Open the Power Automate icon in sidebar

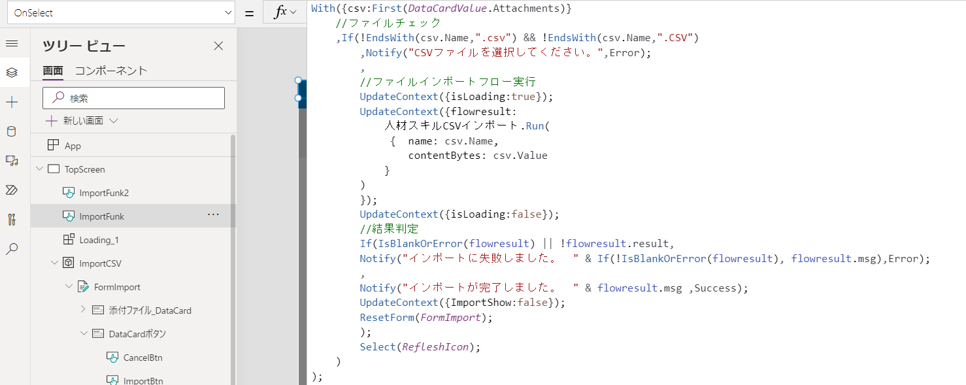[x=12, y=190]
